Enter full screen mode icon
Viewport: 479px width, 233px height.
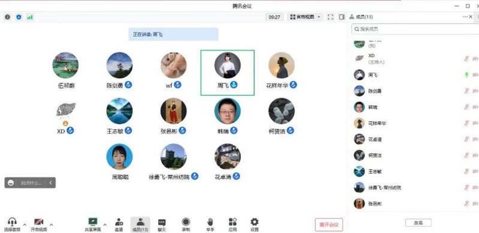pos(330,17)
